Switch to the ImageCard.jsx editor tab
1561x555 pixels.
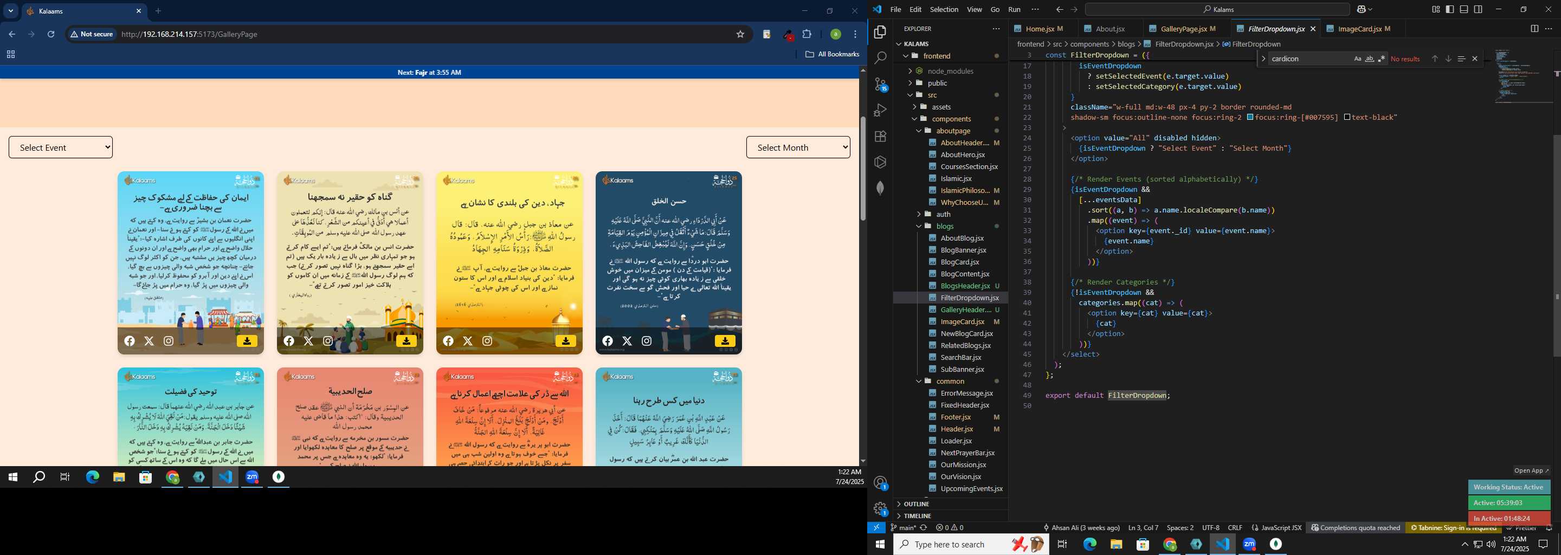point(1364,29)
